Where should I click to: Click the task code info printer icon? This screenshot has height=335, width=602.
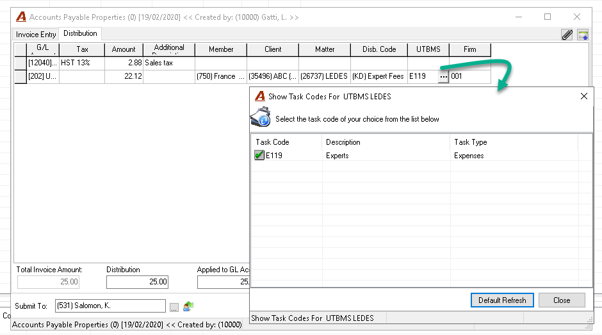[261, 117]
